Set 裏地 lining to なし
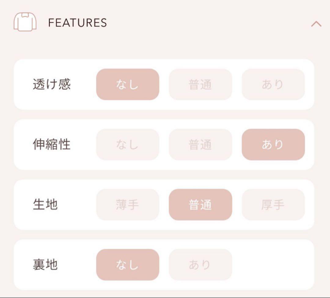Screen dimensions: 330x298 (x=127, y=265)
